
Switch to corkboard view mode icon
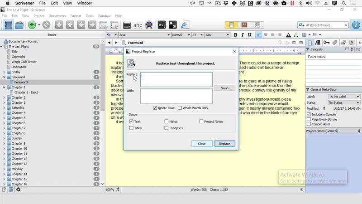244,25
